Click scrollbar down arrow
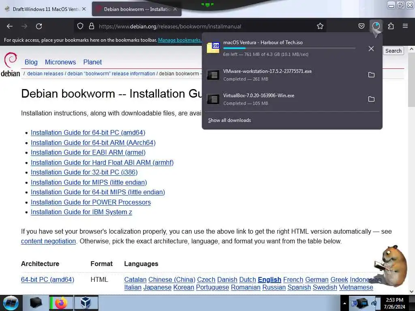Viewport: 415px width, 311px height. point(411,292)
